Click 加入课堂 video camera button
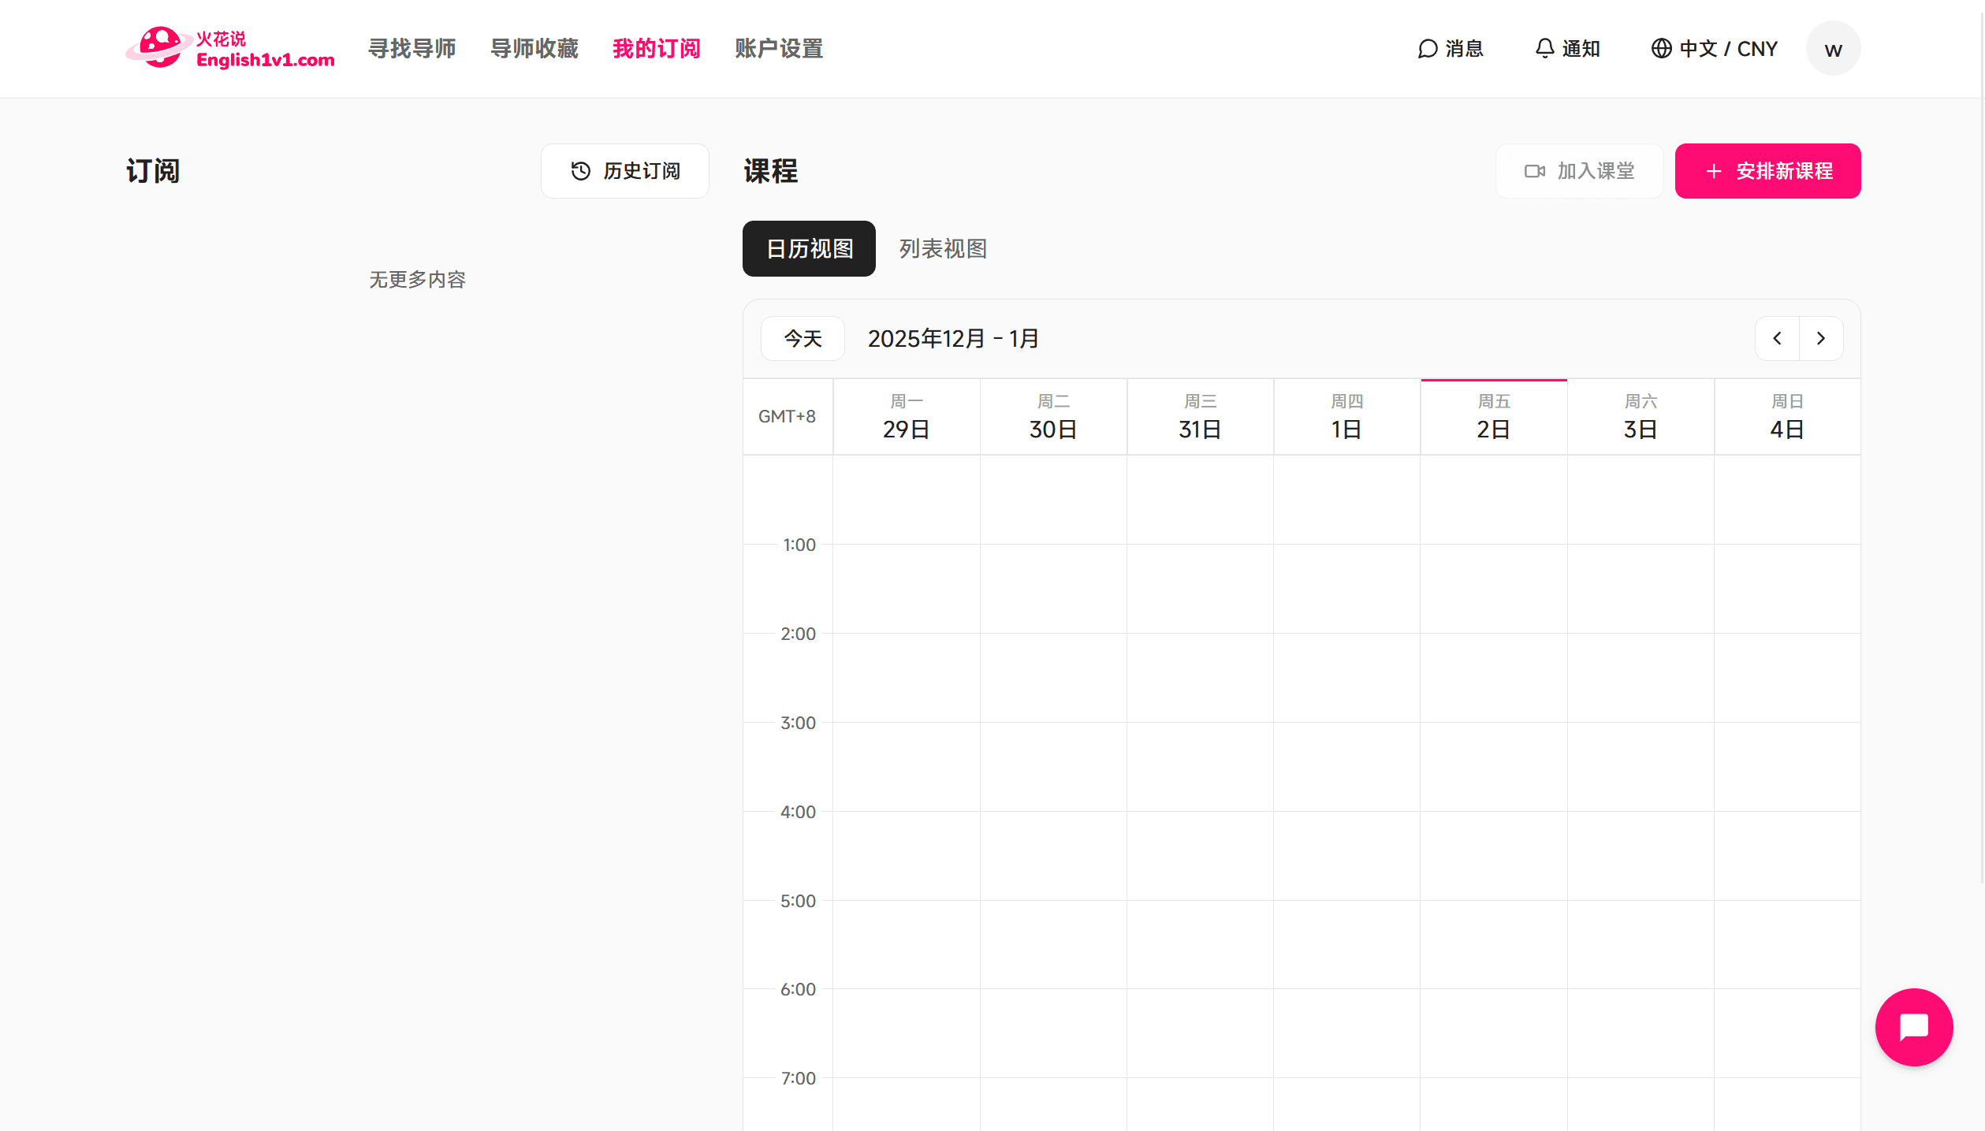 tap(1579, 171)
